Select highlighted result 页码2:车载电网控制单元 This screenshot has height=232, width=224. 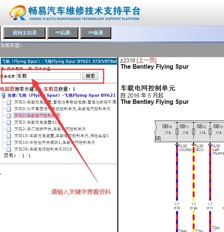pos(37,115)
